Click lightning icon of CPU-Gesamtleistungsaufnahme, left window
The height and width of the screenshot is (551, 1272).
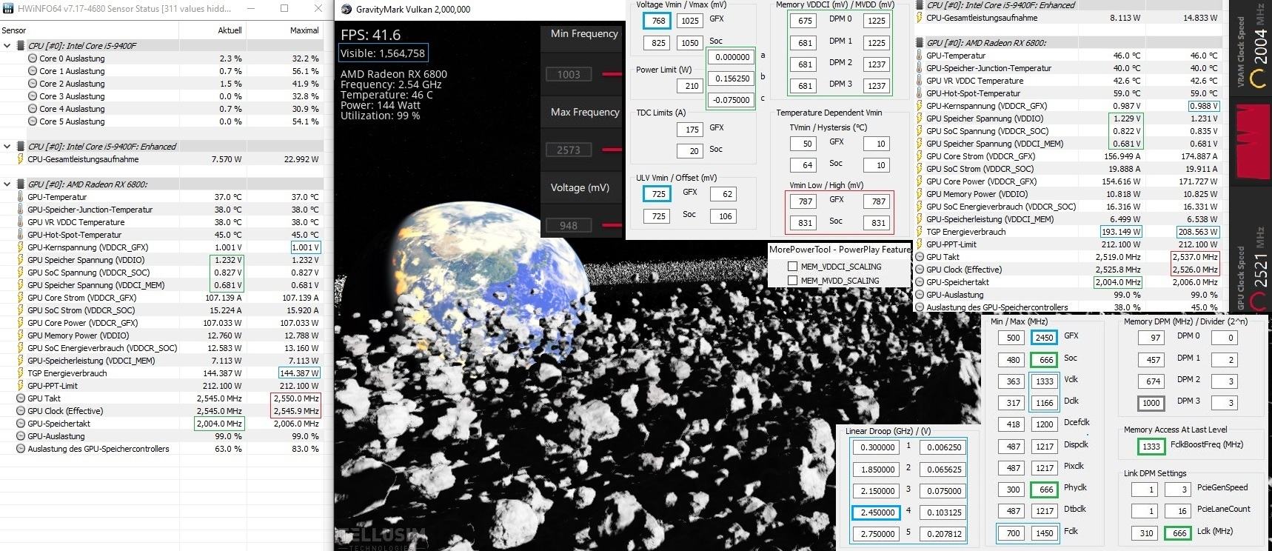click(x=20, y=159)
